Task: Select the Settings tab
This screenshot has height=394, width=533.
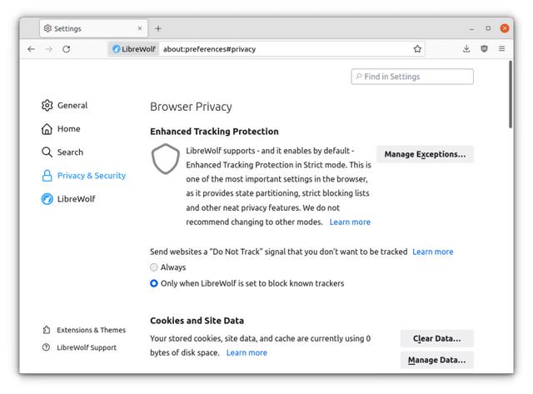Action: pos(94,28)
